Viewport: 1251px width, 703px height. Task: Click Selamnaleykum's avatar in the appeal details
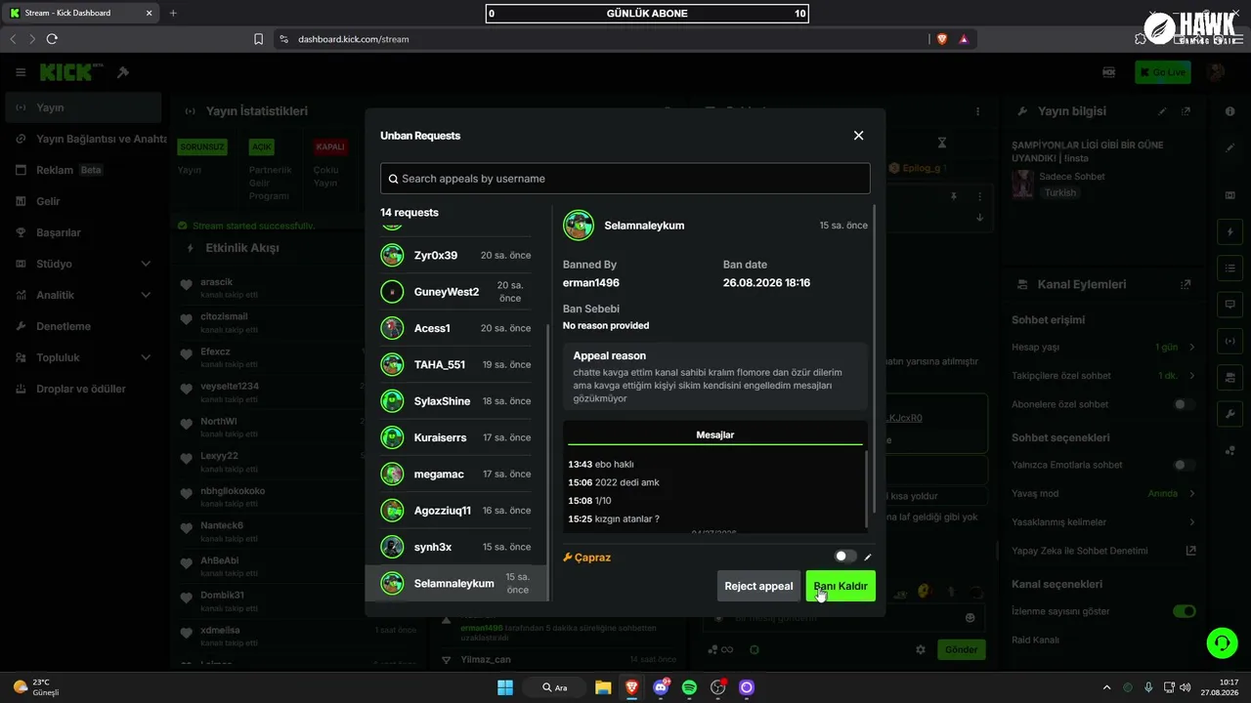tap(579, 226)
